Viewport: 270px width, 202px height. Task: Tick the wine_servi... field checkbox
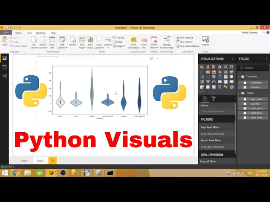point(245,118)
